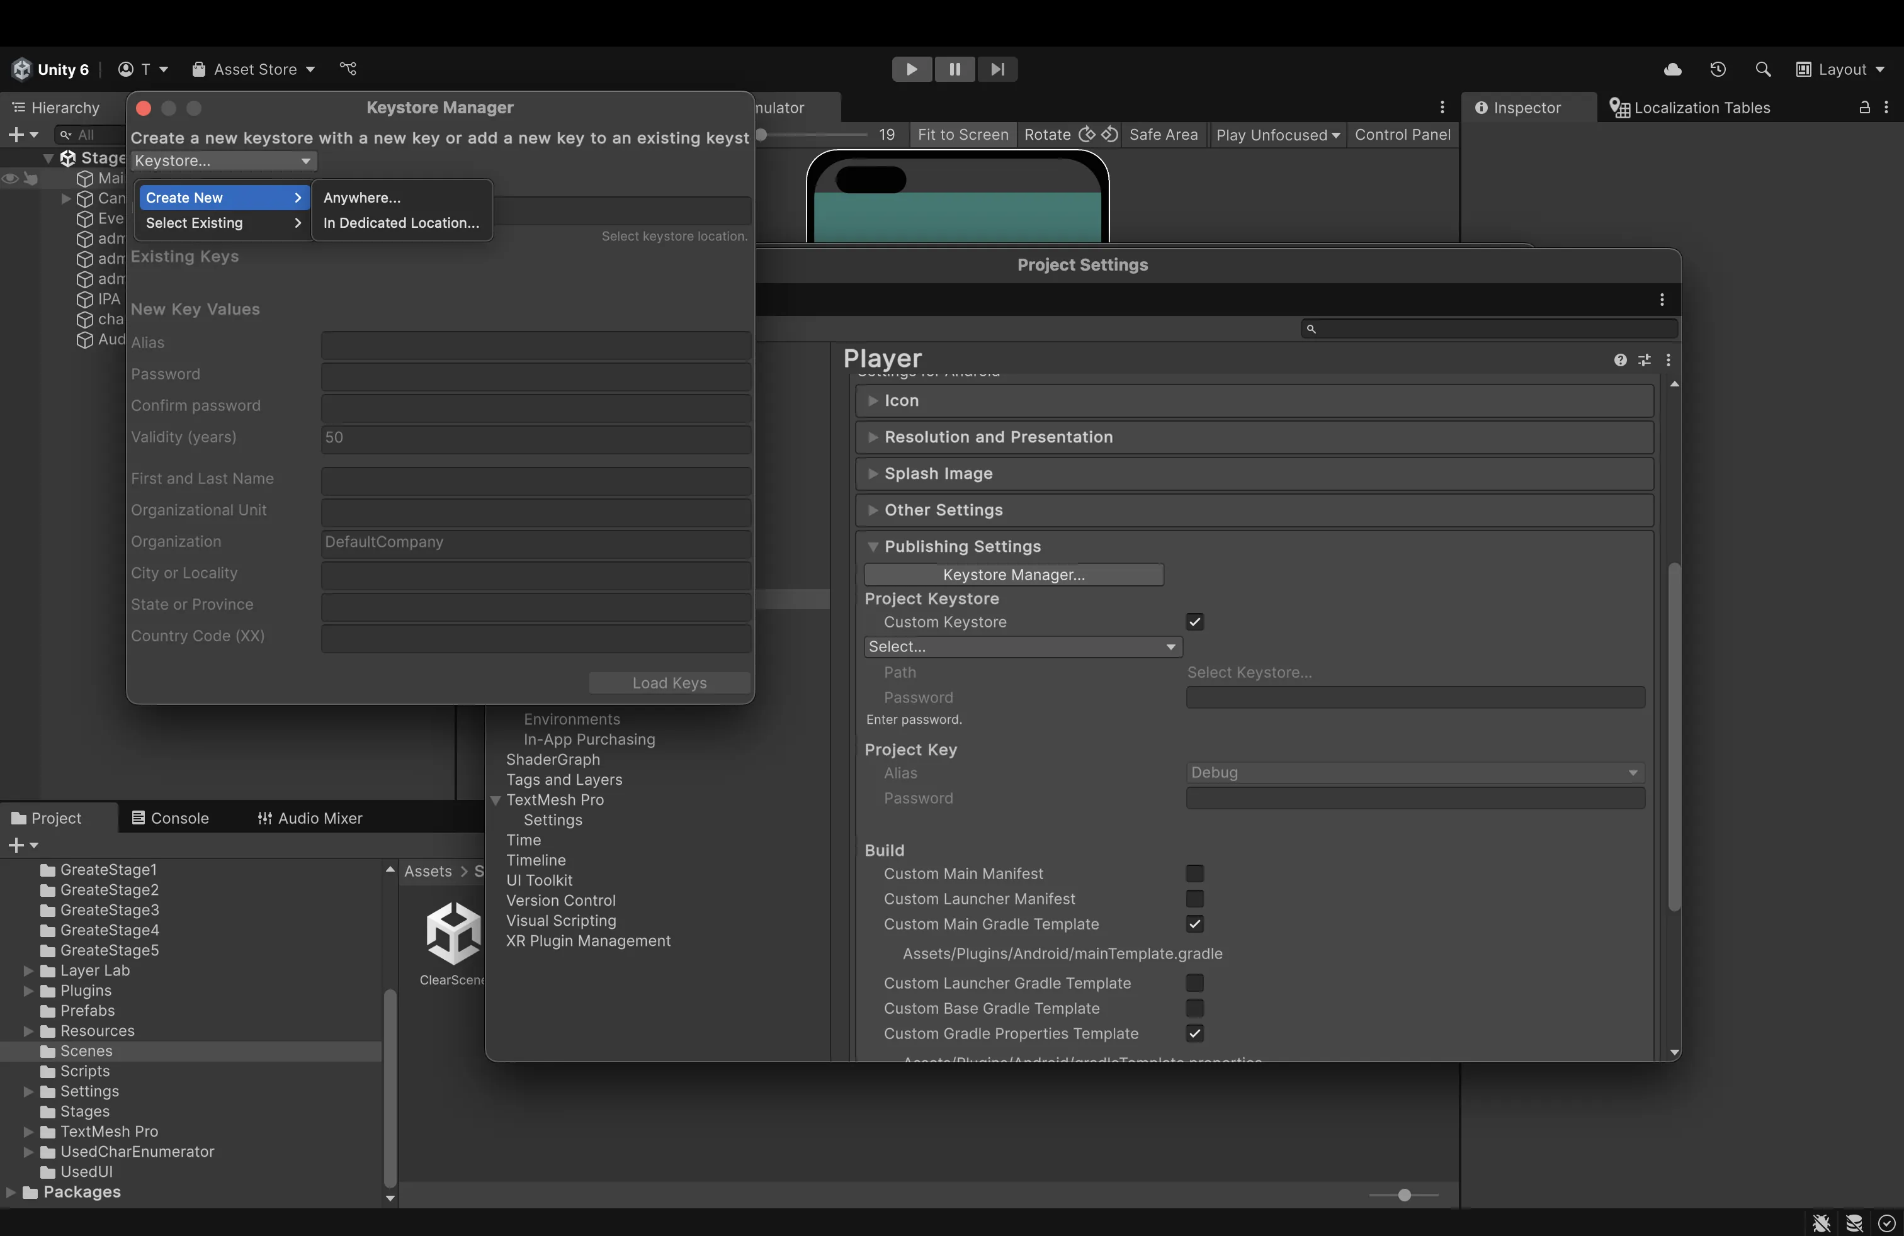Click the Keystore Manager button
Viewport: 1904px width, 1236px height.
1013,574
